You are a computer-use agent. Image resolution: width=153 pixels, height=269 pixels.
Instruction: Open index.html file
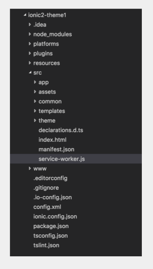click(52, 140)
